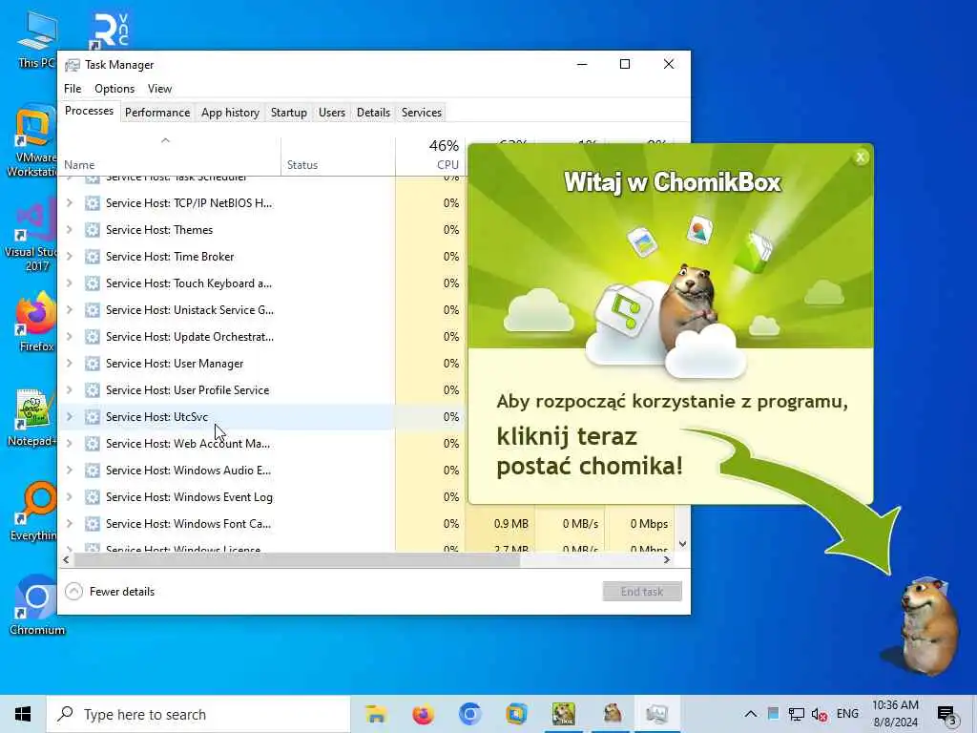977x733 pixels.
Task: Expand Service Host: User Profile Service row
Action: 69,390
